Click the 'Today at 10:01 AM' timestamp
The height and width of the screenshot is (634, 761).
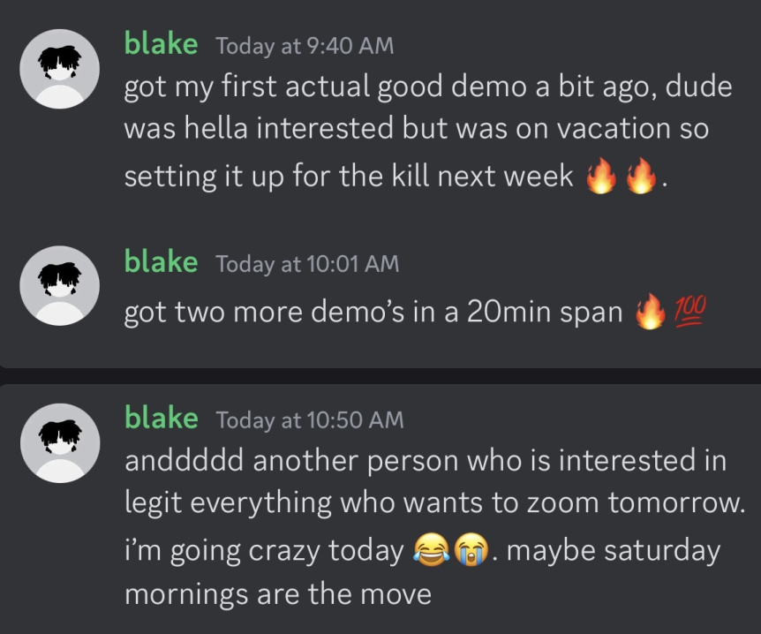pyautogui.click(x=306, y=263)
